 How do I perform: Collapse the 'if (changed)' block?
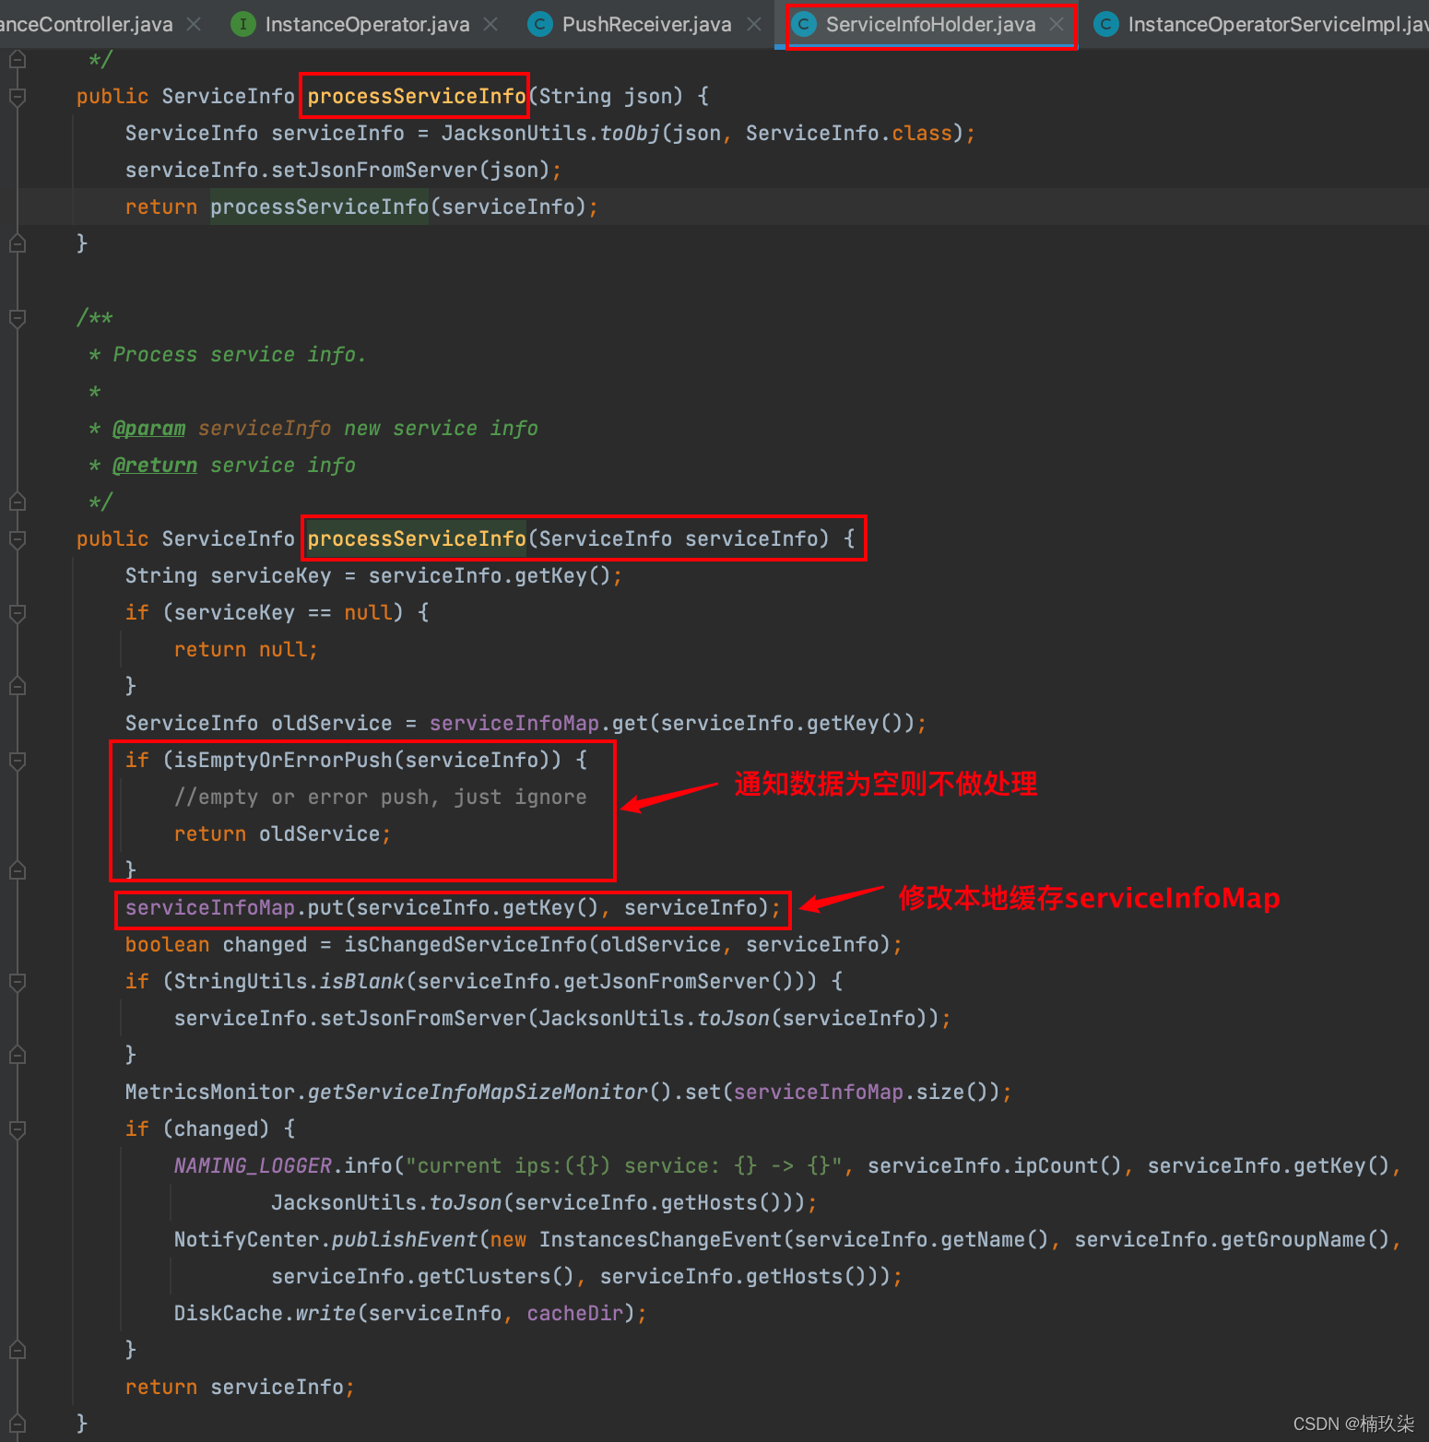coord(18,1129)
